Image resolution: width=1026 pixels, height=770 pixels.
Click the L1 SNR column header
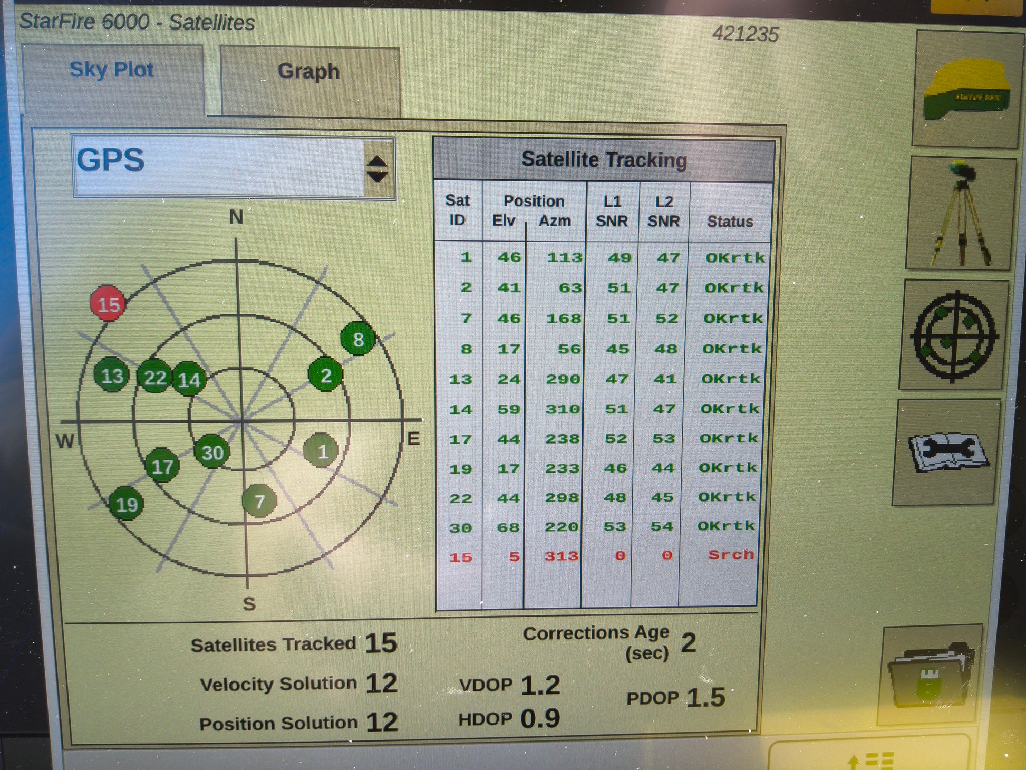tap(612, 211)
